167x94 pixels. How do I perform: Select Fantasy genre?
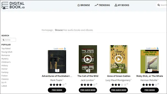(x=5, y=72)
